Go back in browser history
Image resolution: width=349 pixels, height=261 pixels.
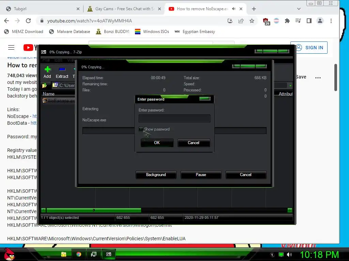[x=6, y=21]
